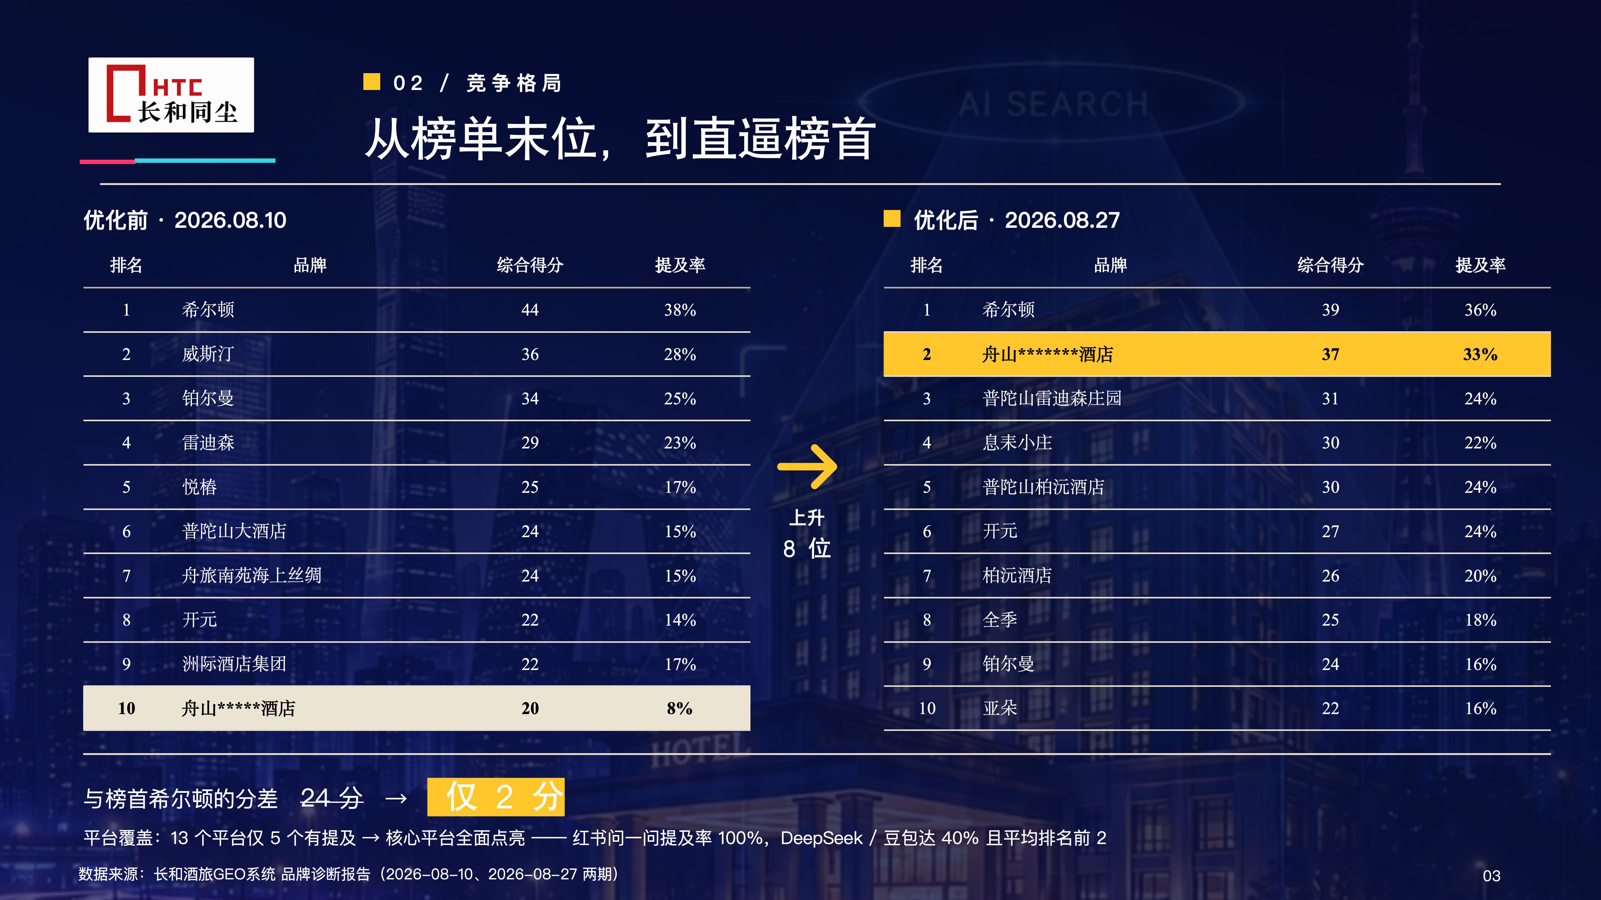
Task: Click 36% mention rate in after table
Action: click(1480, 310)
